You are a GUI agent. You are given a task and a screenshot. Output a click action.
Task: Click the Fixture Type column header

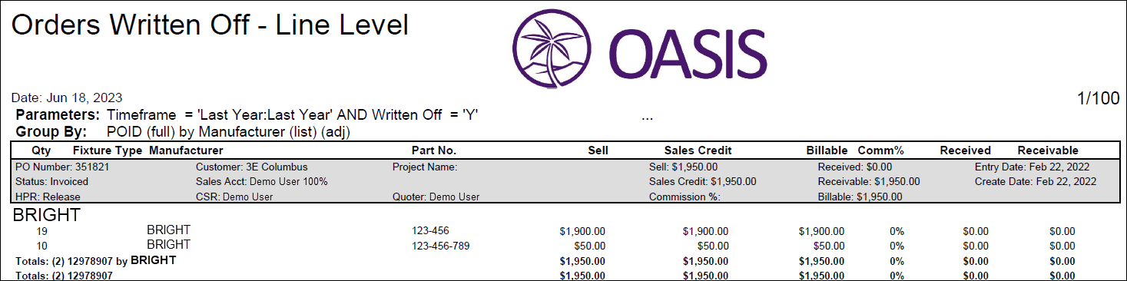[108, 150]
